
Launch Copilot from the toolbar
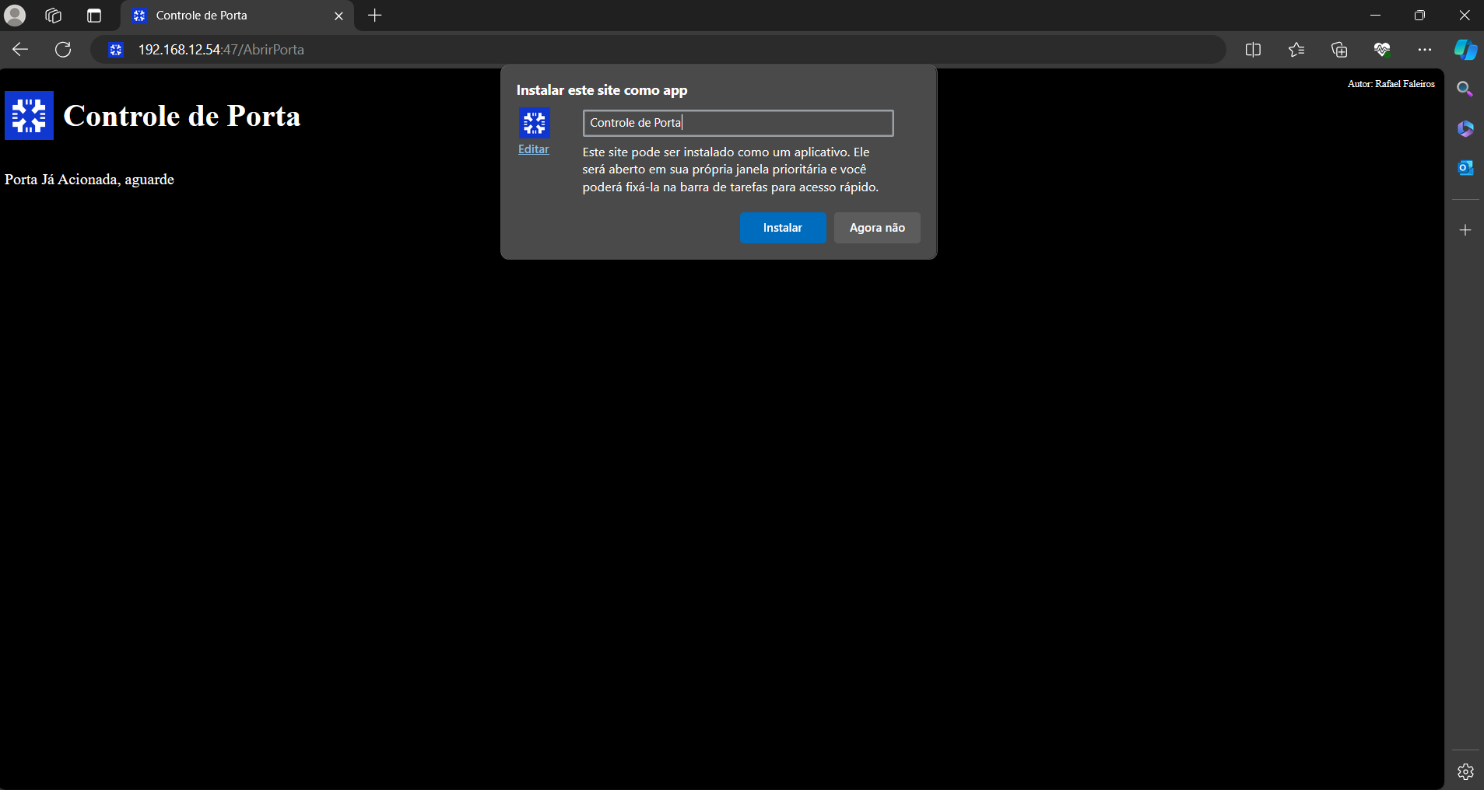(1465, 50)
